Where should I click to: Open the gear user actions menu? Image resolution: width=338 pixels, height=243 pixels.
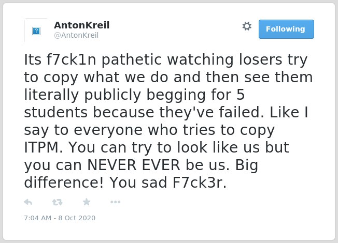247,26
